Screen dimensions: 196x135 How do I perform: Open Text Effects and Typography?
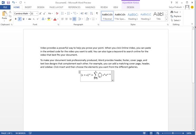(43, 19)
